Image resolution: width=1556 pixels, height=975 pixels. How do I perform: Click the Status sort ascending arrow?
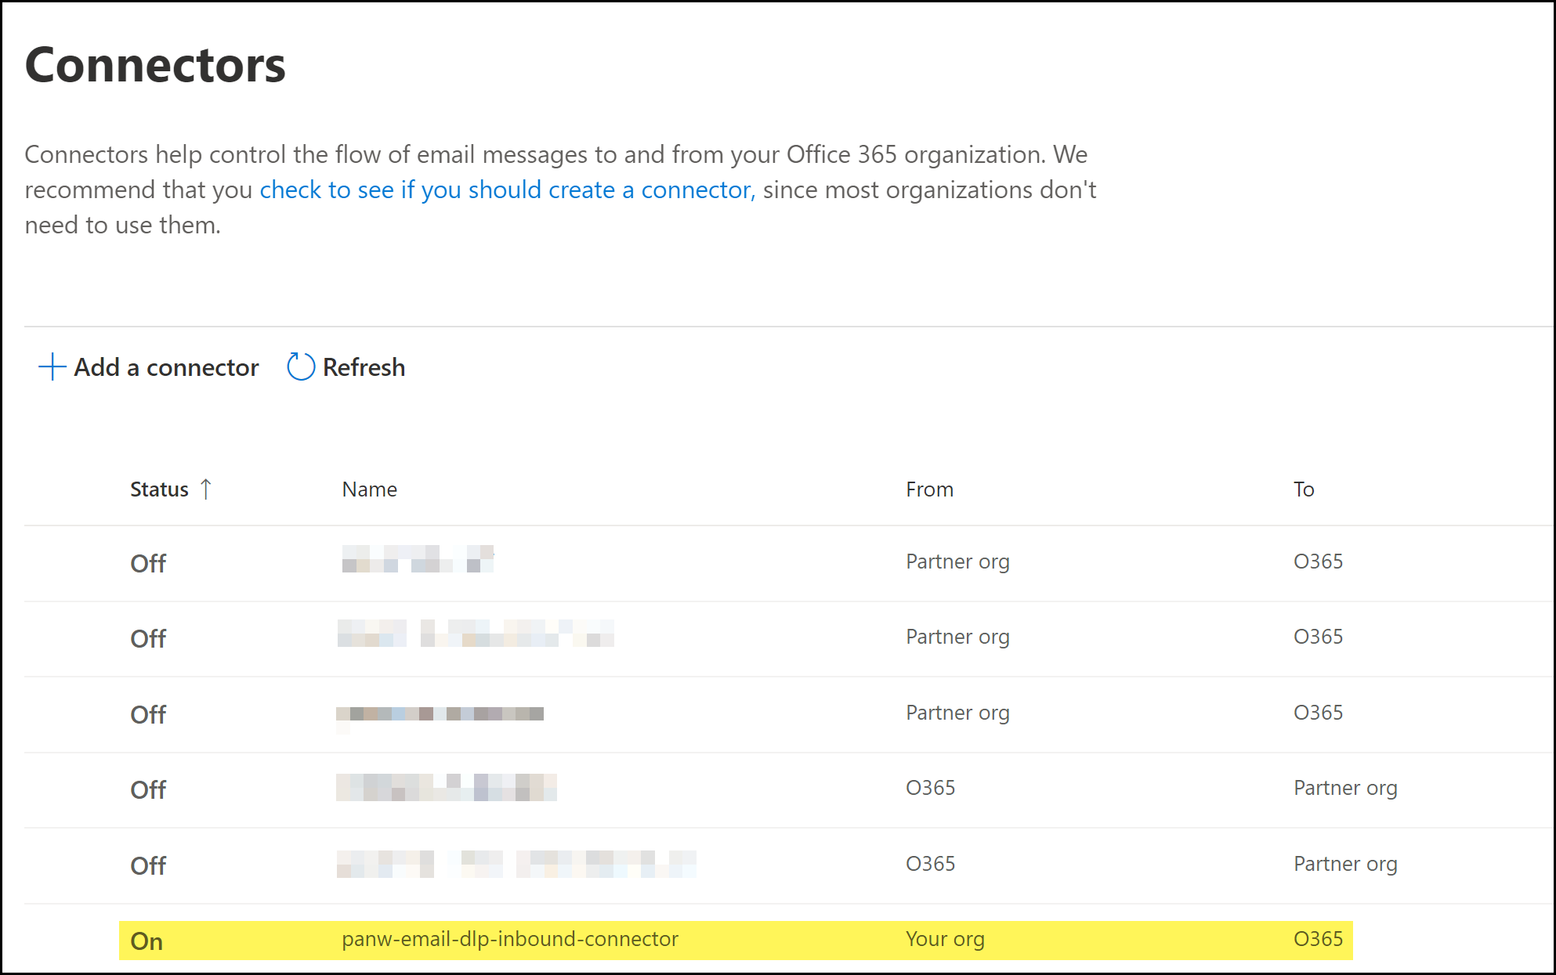click(206, 489)
